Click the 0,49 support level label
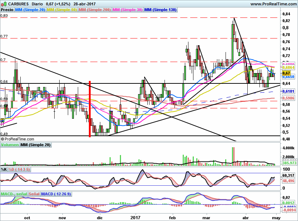 pyautogui.click(x=4, y=134)
